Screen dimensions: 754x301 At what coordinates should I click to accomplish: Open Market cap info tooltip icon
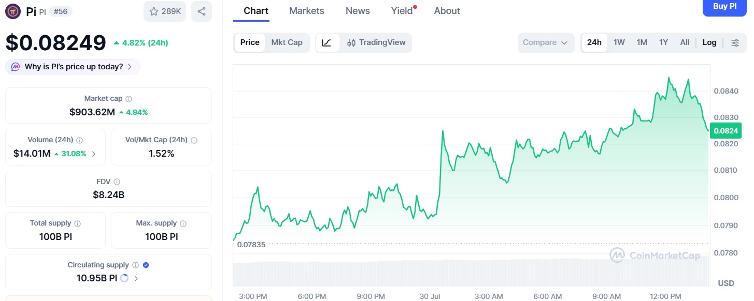(129, 99)
